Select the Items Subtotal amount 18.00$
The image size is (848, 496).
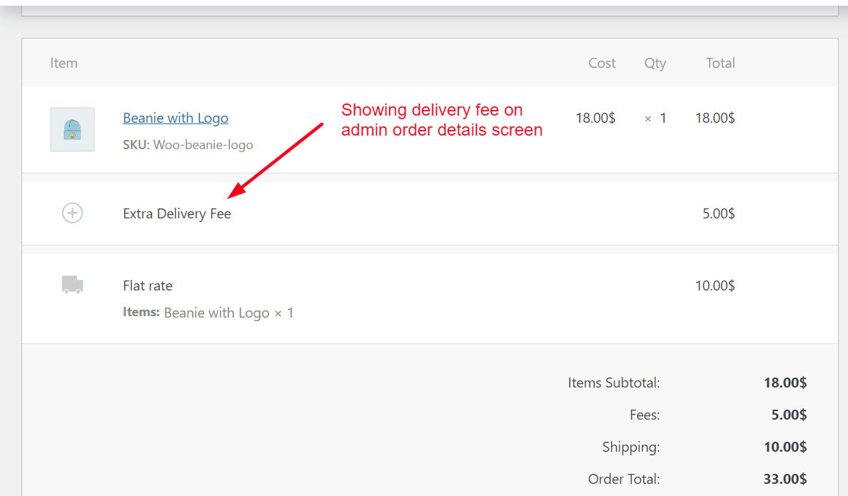coord(785,383)
